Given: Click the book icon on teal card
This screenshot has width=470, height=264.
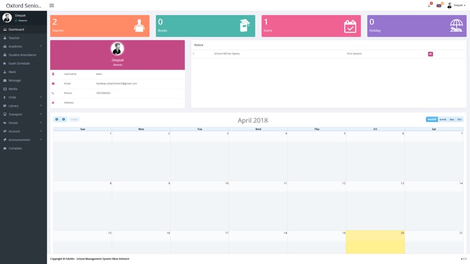Looking at the screenshot, I should coord(244,26).
